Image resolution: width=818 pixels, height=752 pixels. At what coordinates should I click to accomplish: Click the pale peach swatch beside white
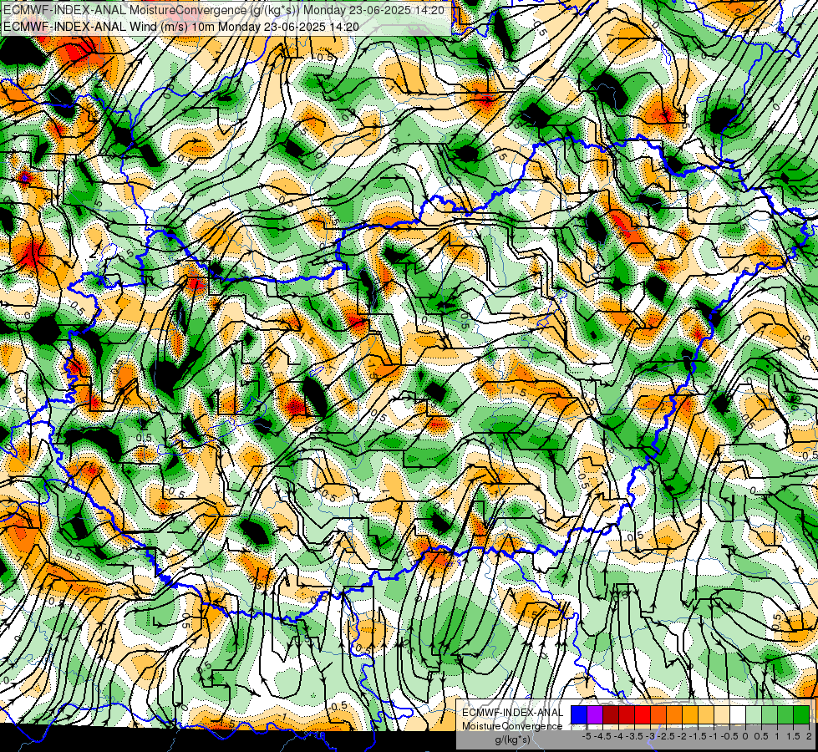(722, 714)
